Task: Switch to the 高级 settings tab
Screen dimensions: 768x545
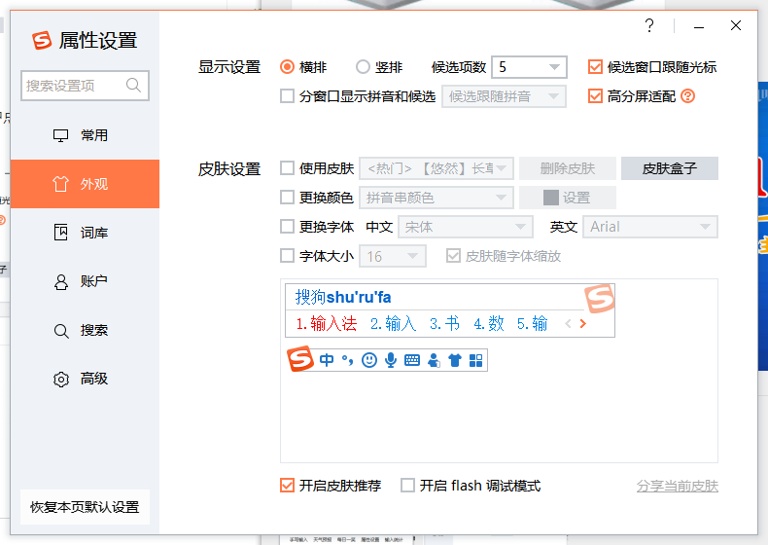Action: (85, 379)
